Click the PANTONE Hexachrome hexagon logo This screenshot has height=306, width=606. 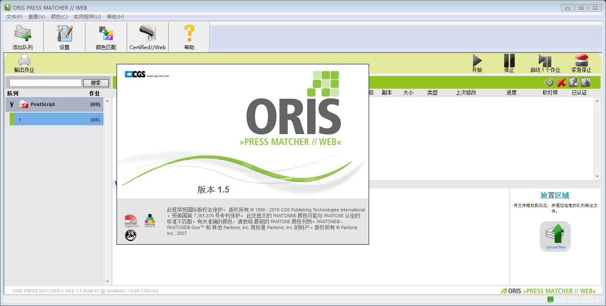click(x=150, y=220)
